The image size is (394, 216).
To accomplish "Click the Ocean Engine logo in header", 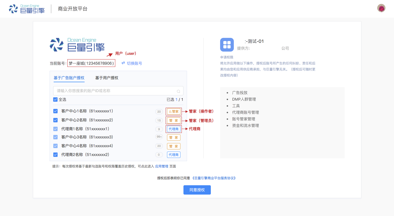I will click(x=27, y=9).
